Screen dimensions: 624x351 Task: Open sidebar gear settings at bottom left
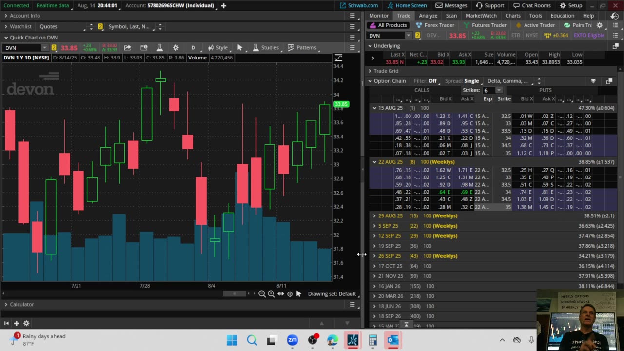[x=26, y=323]
